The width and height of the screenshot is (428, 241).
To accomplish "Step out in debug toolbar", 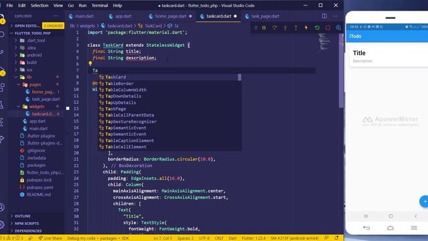I will point(296,27).
